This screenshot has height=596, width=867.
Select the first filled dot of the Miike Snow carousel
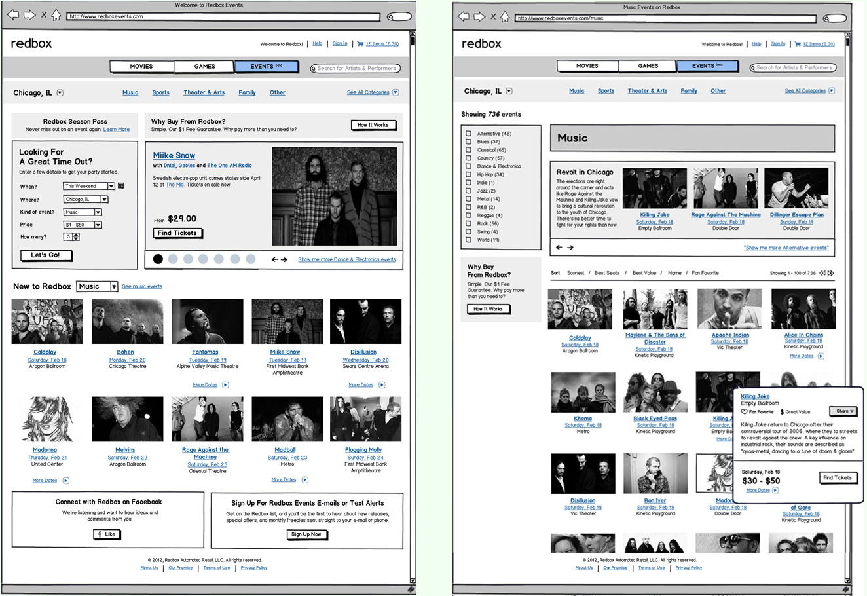pos(158,259)
